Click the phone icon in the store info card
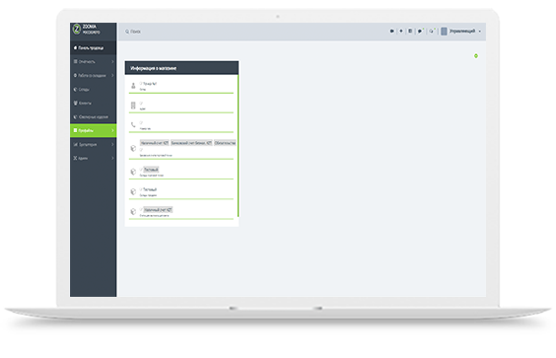This screenshot has width=556, height=358. pyautogui.click(x=133, y=124)
